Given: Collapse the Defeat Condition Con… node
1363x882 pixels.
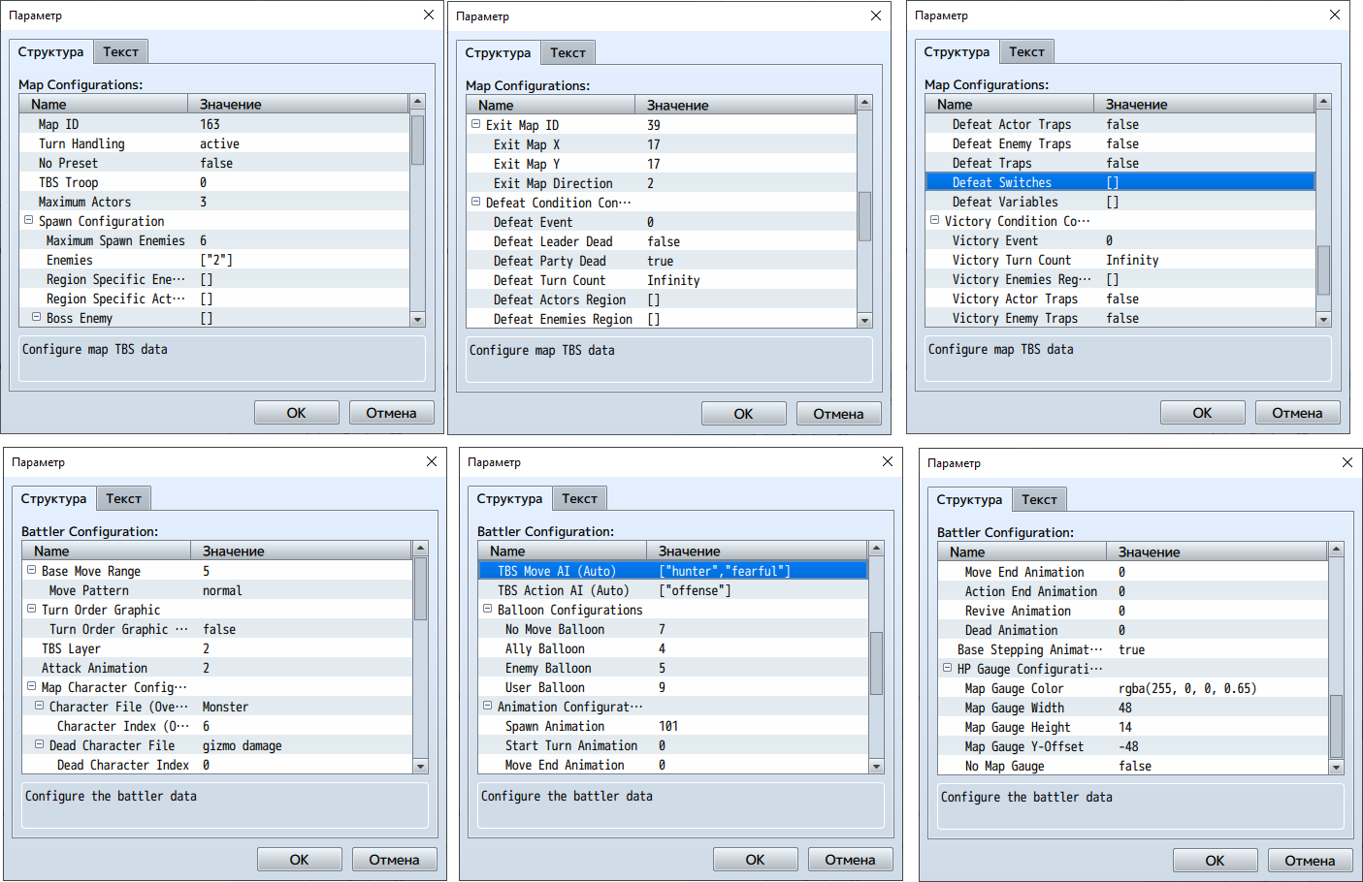Looking at the screenshot, I should pos(475,202).
